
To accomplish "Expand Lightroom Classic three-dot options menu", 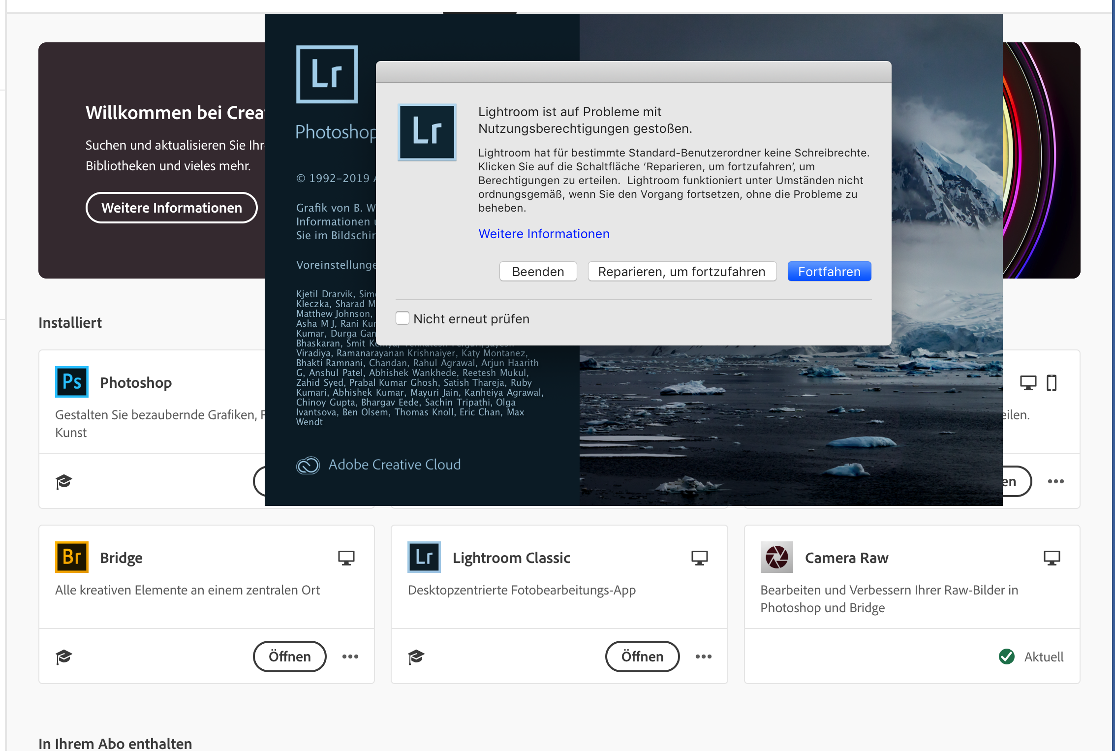I will click(703, 657).
